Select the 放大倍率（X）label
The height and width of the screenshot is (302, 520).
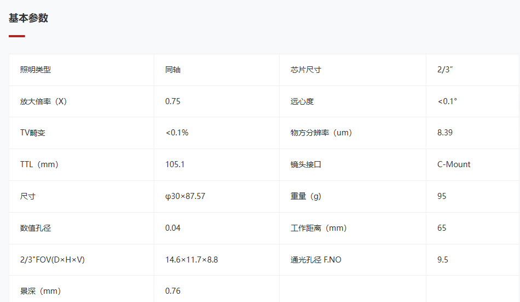[x=43, y=101]
